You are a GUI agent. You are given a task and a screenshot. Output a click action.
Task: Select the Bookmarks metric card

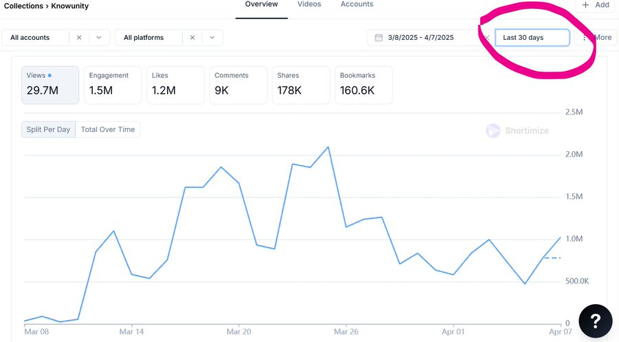click(x=363, y=85)
